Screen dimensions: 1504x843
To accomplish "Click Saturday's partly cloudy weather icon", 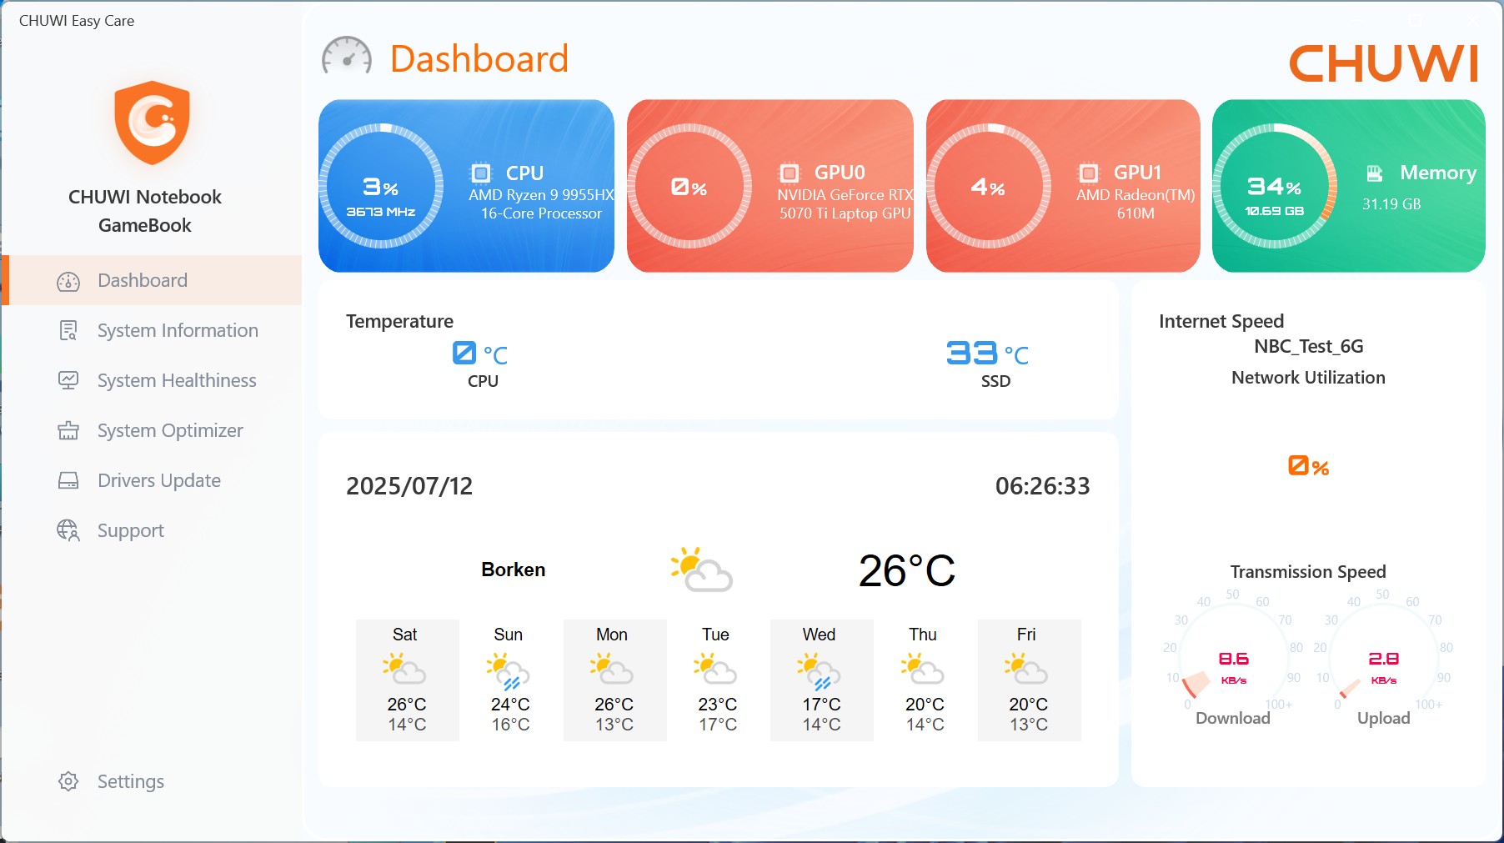I will (x=404, y=670).
